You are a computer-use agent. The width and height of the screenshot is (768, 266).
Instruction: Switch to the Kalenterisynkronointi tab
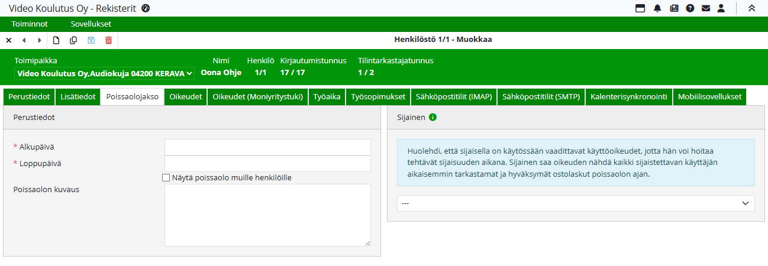click(628, 97)
